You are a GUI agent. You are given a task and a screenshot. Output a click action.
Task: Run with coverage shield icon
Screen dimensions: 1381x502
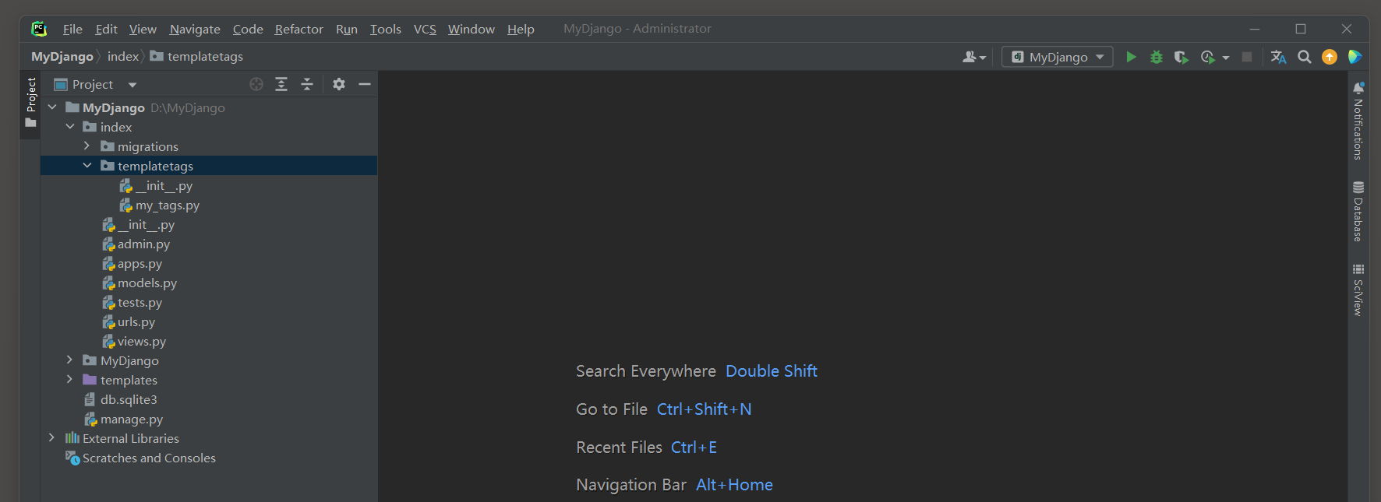pyautogui.click(x=1181, y=57)
